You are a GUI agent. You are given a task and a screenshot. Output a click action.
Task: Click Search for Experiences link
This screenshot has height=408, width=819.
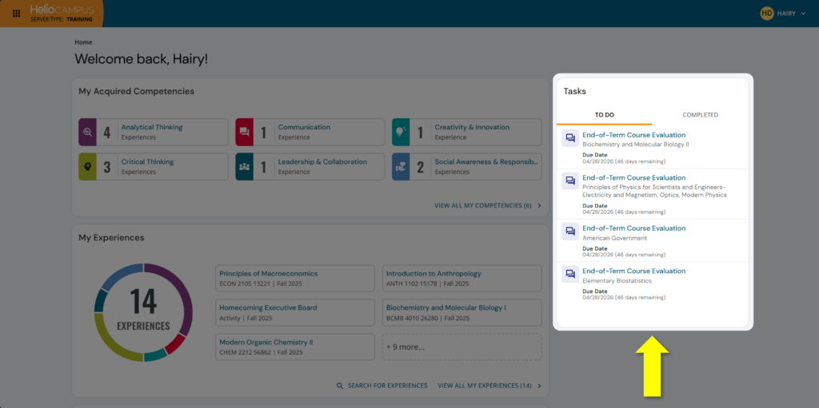388,386
